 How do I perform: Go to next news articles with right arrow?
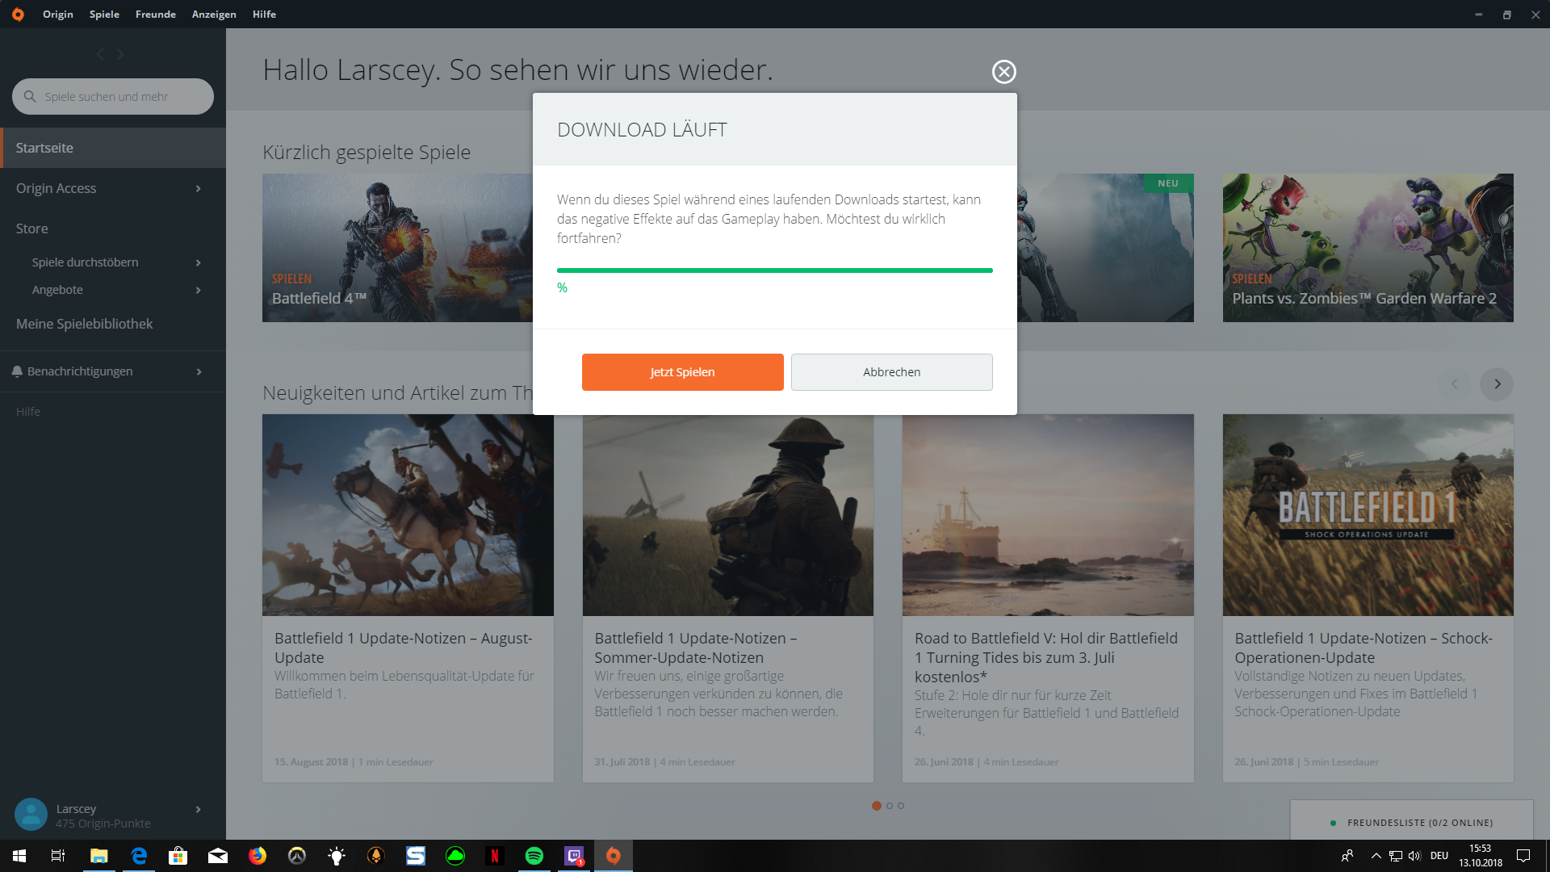coord(1497,384)
